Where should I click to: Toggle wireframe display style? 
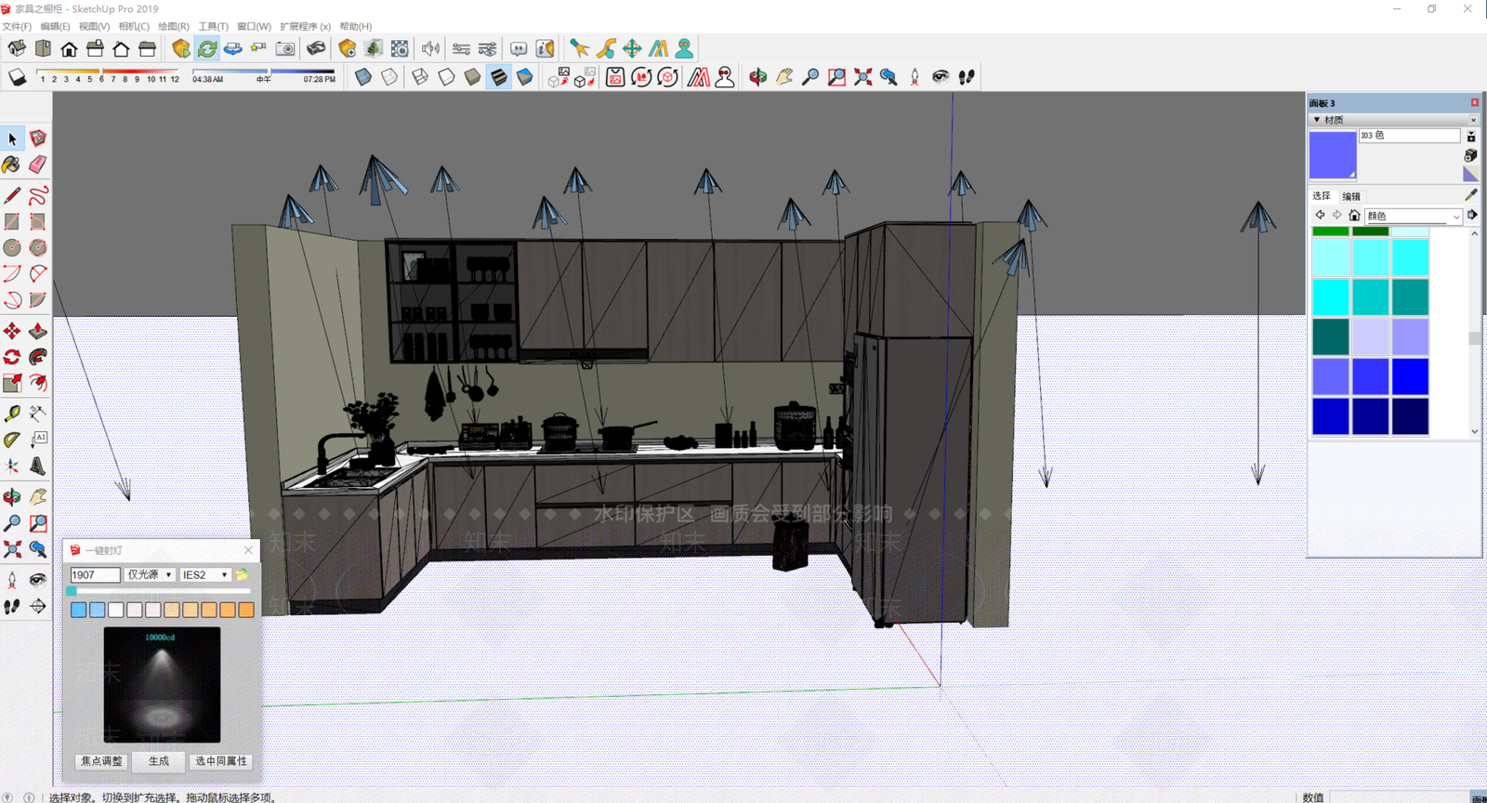tap(420, 77)
